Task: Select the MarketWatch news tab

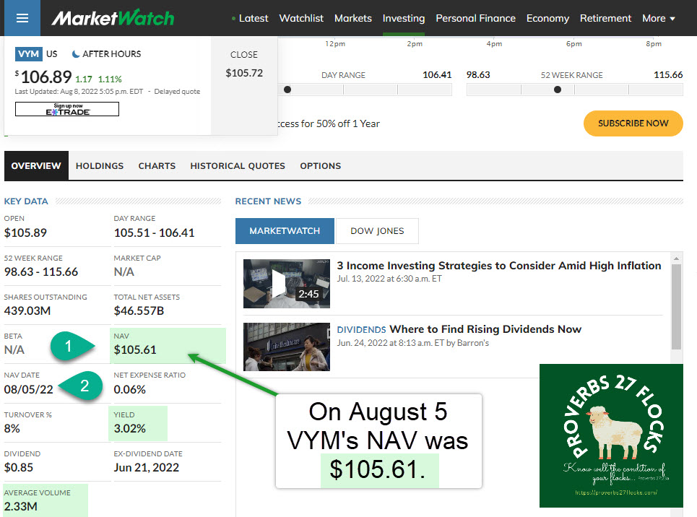Action: coord(285,231)
